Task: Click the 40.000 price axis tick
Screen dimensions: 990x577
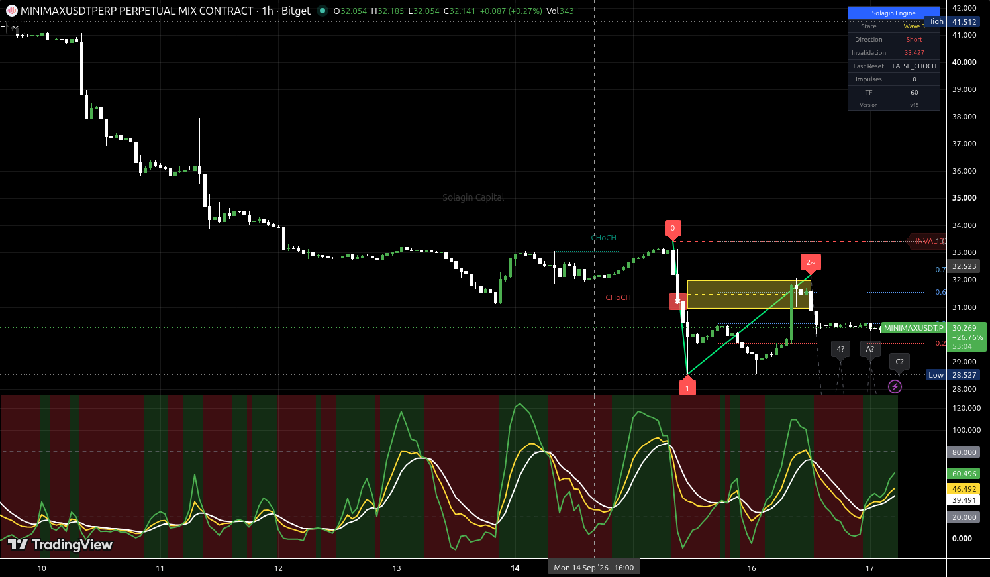Action: (964, 62)
